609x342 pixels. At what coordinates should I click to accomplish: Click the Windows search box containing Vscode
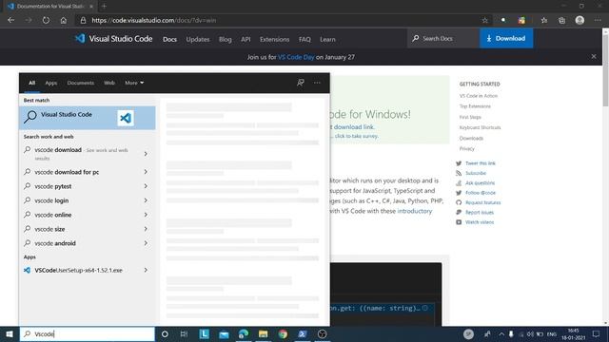click(88, 333)
